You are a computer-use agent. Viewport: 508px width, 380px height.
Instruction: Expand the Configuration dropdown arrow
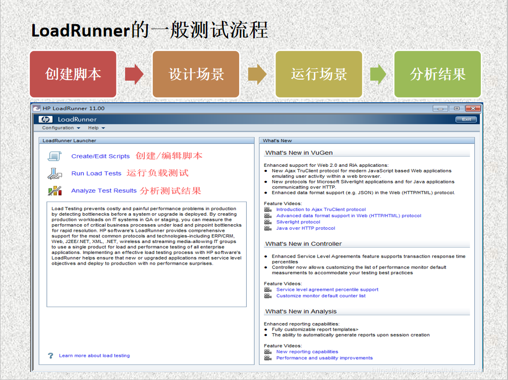[78, 128]
